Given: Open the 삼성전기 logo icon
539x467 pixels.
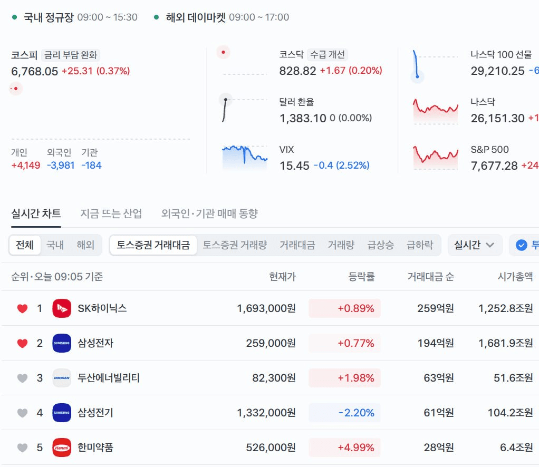Looking at the screenshot, I should 62,412.
